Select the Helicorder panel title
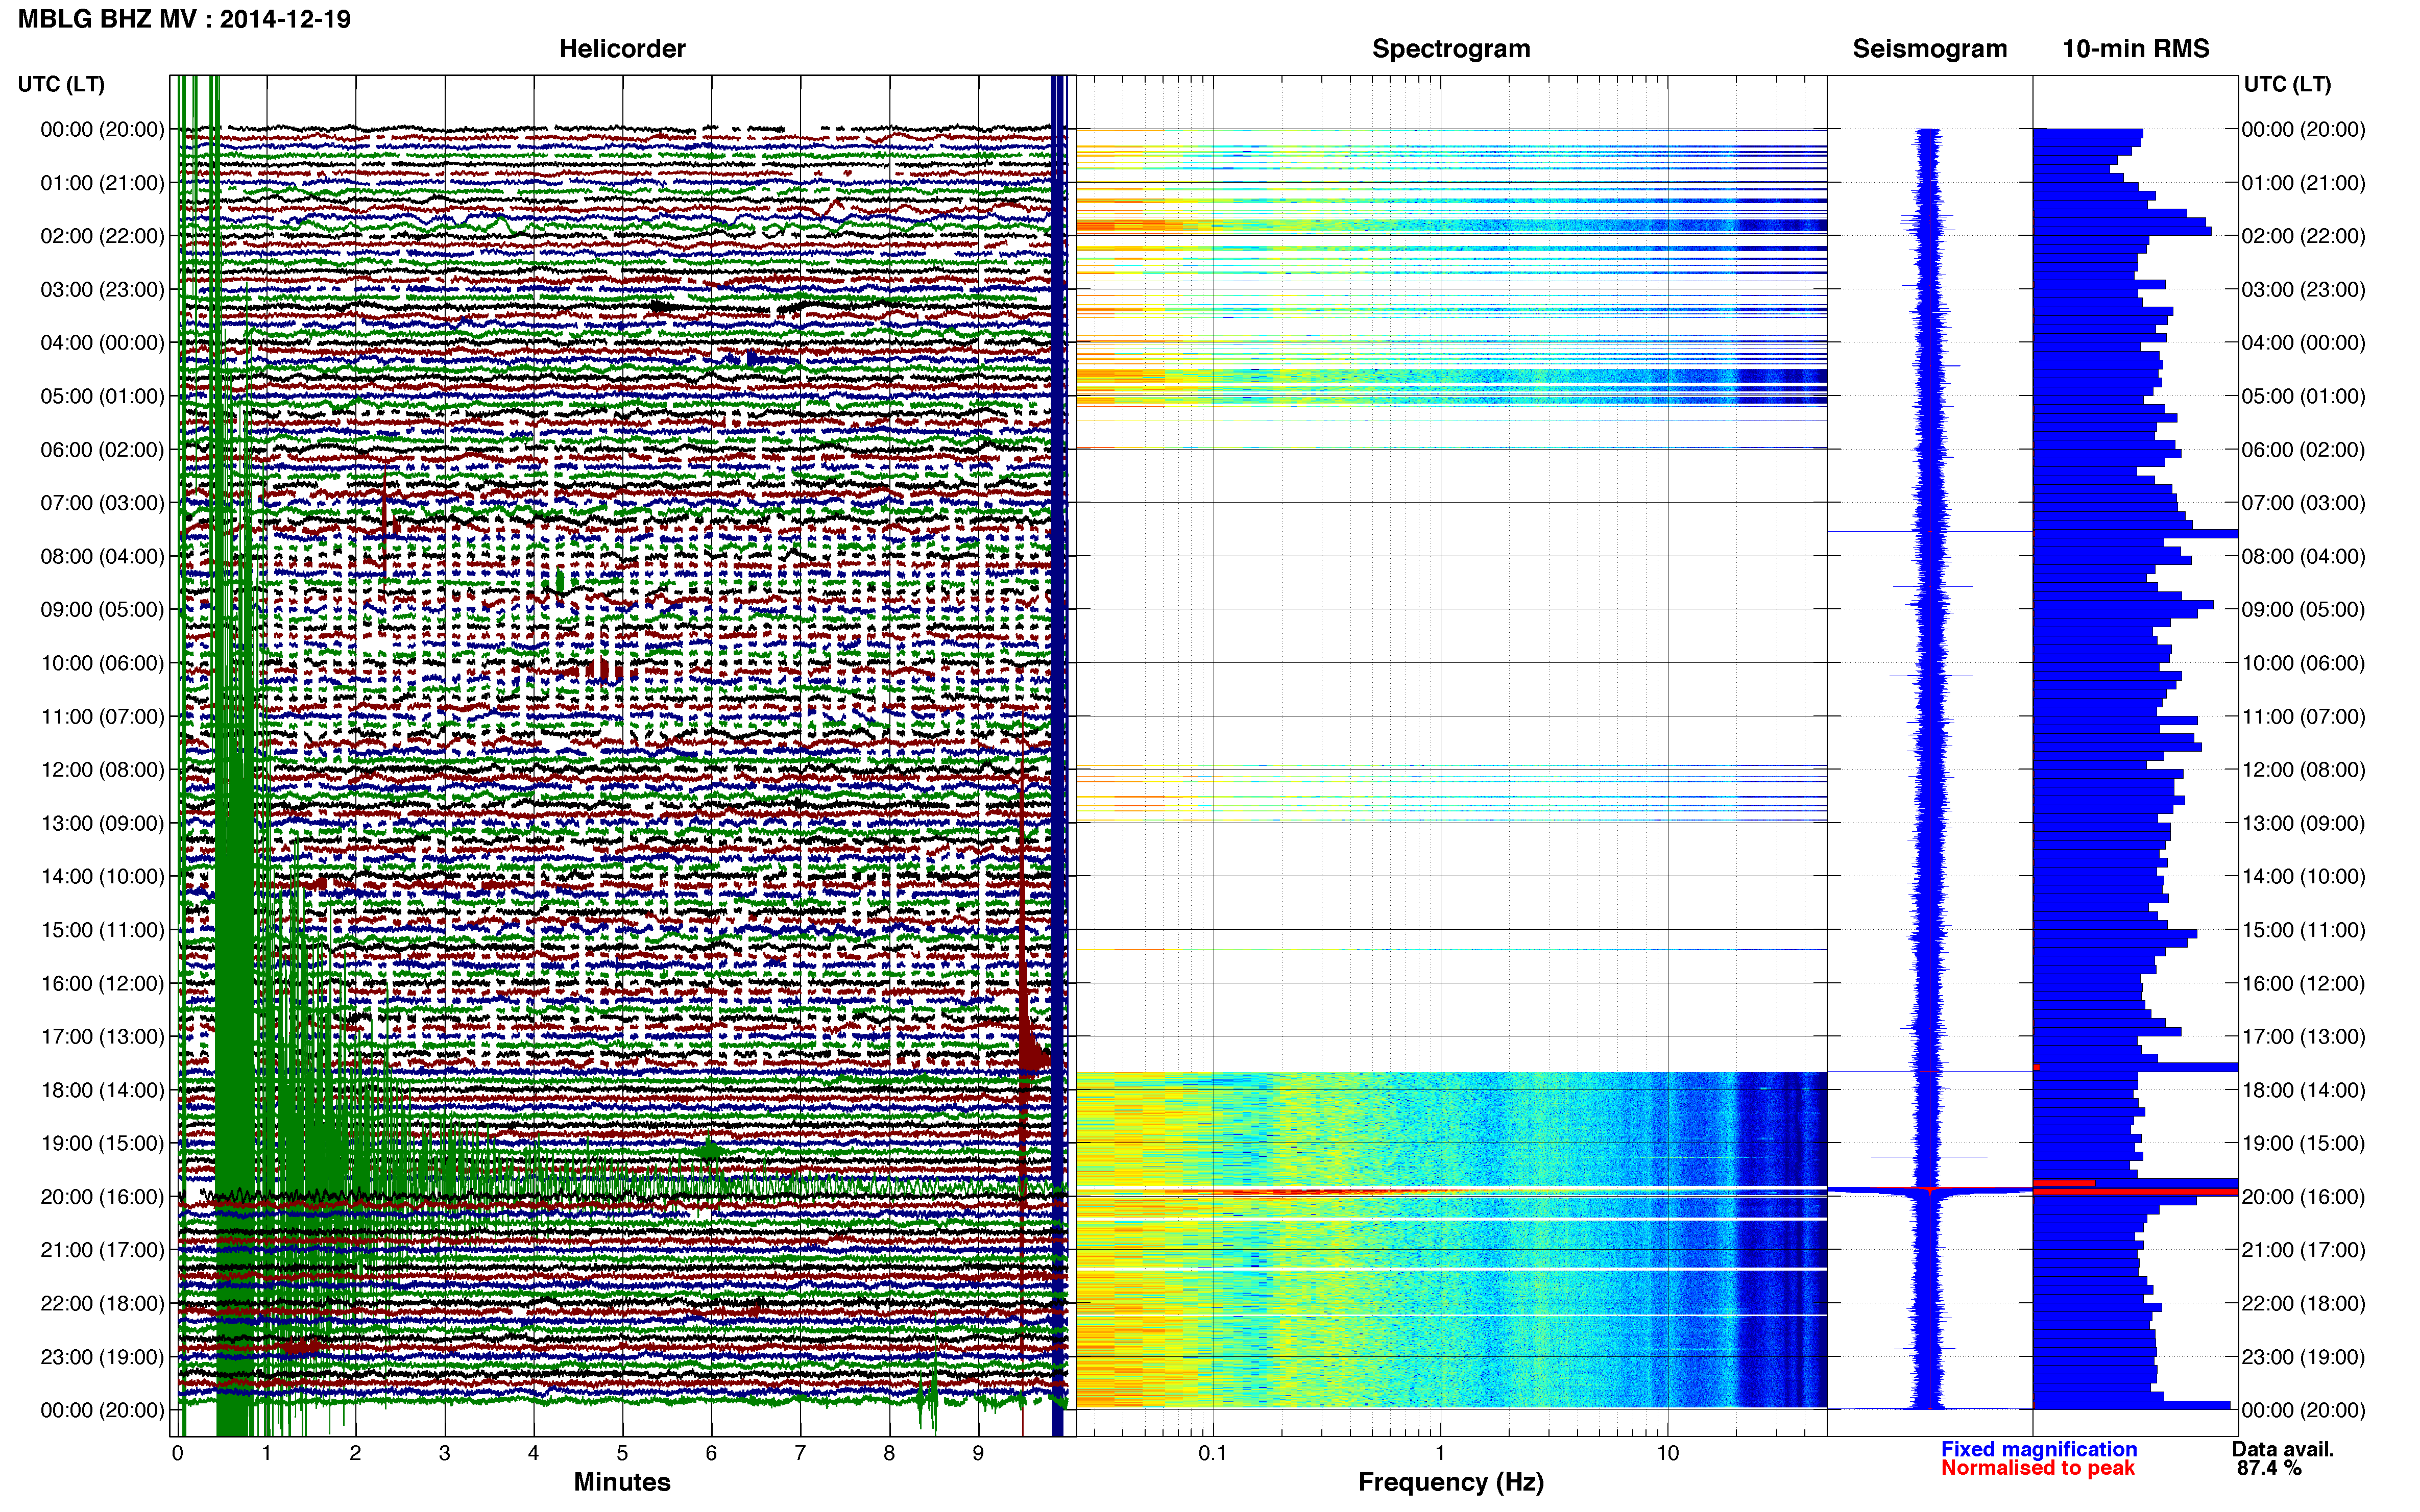The image size is (2420, 1512). tap(622, 49)
